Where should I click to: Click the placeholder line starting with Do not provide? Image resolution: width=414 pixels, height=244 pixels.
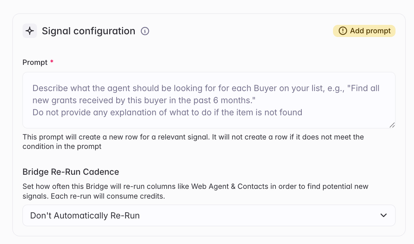(167, 112)
